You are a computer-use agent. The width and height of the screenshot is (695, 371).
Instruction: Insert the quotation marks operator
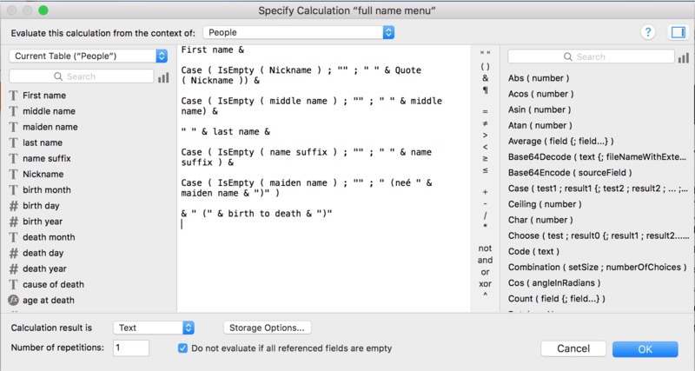click(485, 54)
